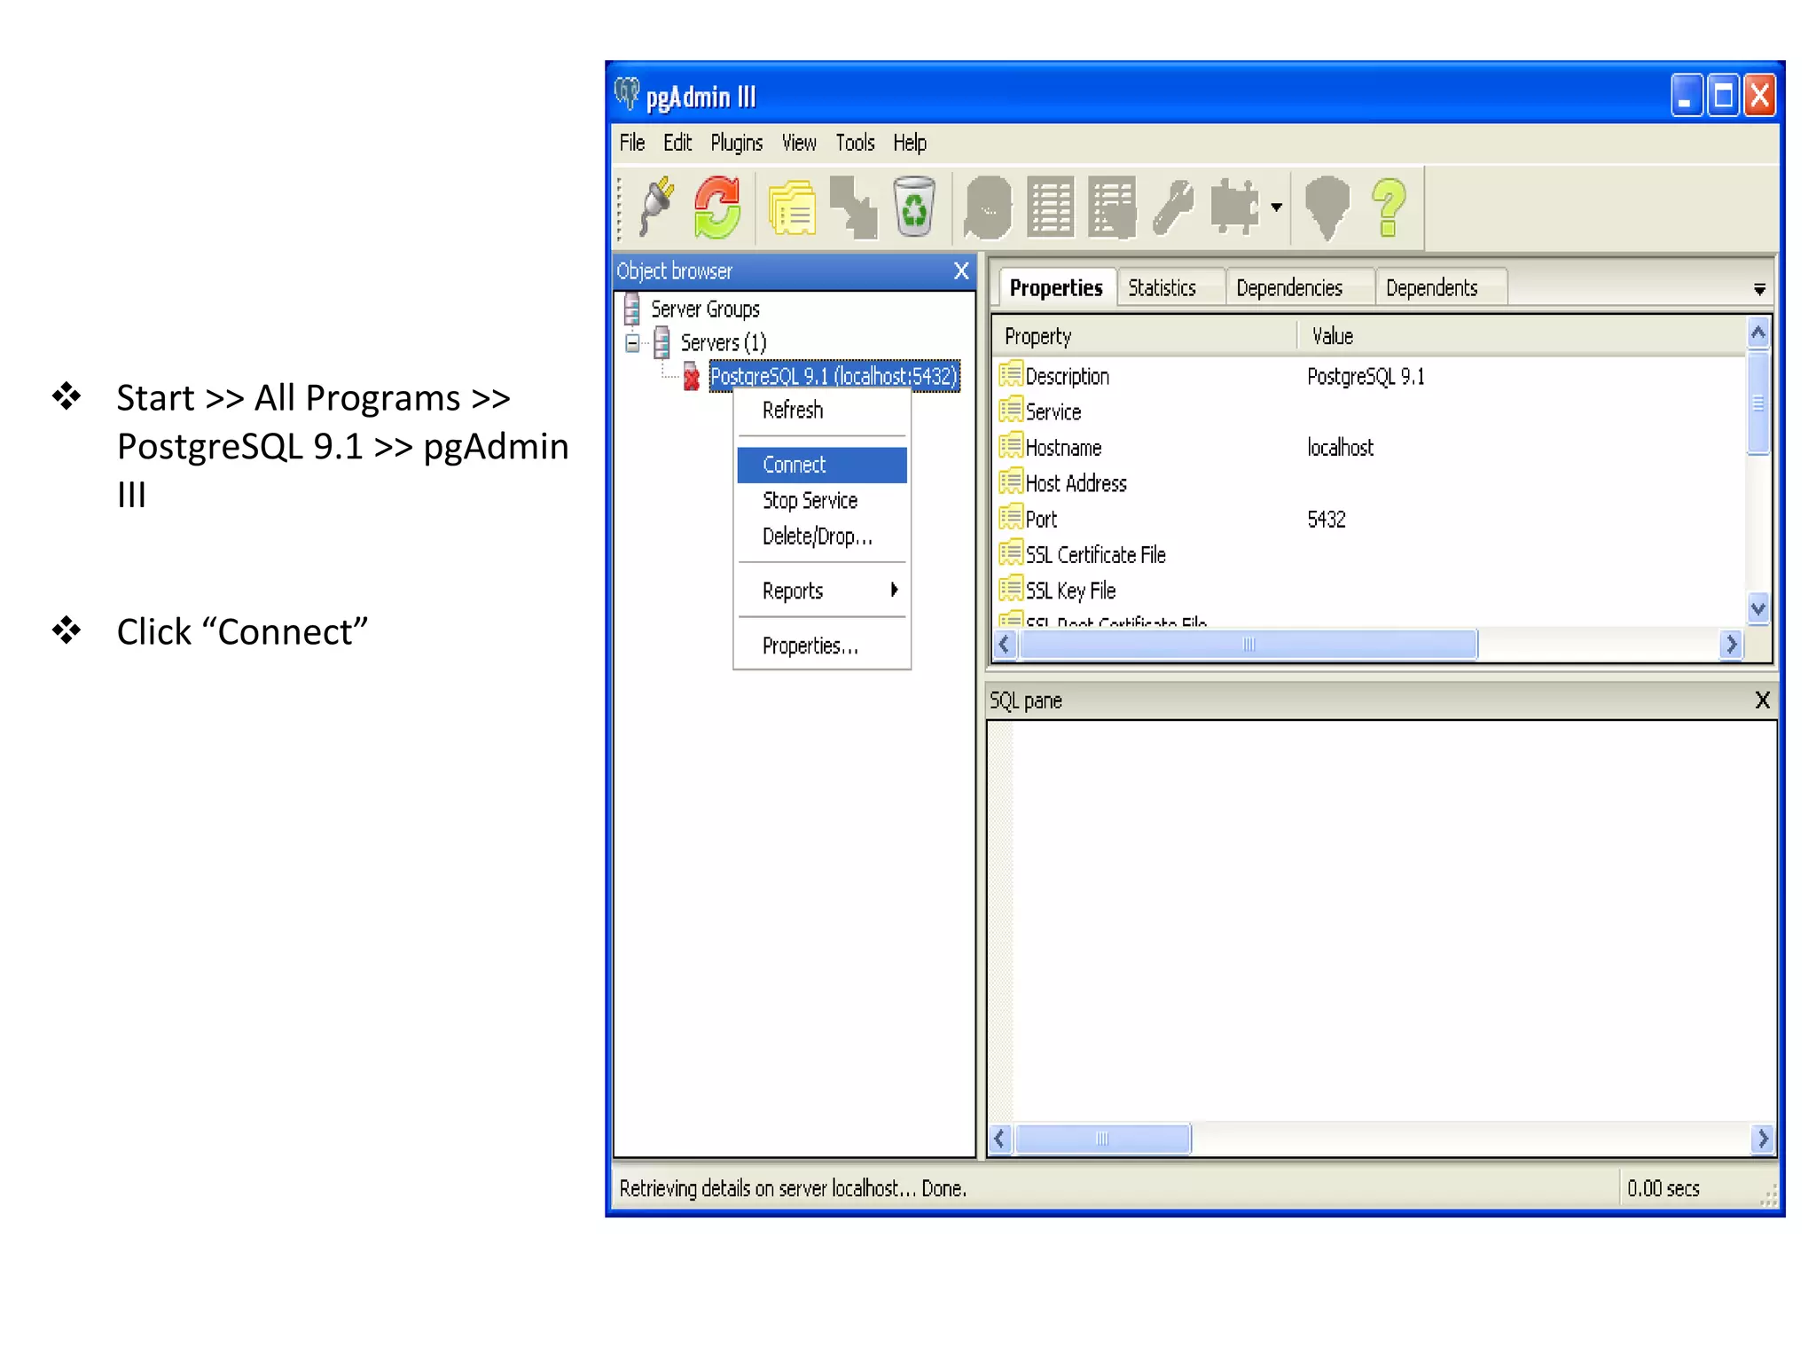Open the Tools menu

pyautogui.click(x=855, y=143)
